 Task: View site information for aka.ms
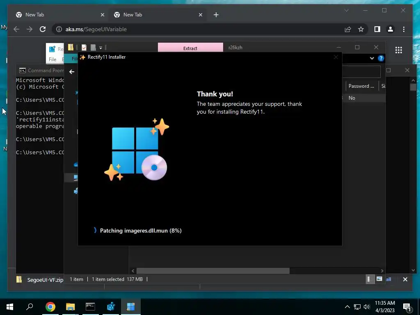click(x=59, y=29)
